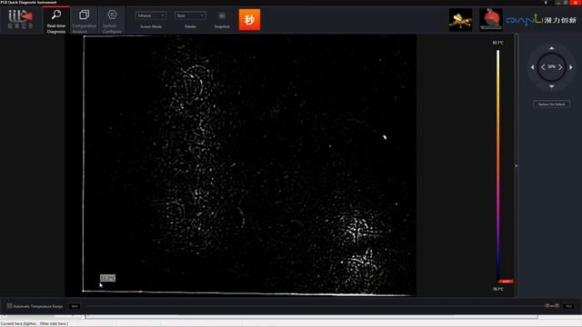Screen dimensions: 582x327
Task: Click the status bar text at bottom left
Action: (35, 323)
